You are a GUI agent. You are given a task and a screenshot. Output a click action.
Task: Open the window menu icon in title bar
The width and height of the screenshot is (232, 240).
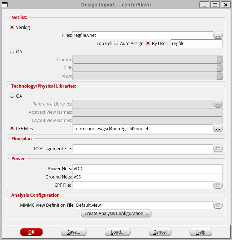coord(5,5)
